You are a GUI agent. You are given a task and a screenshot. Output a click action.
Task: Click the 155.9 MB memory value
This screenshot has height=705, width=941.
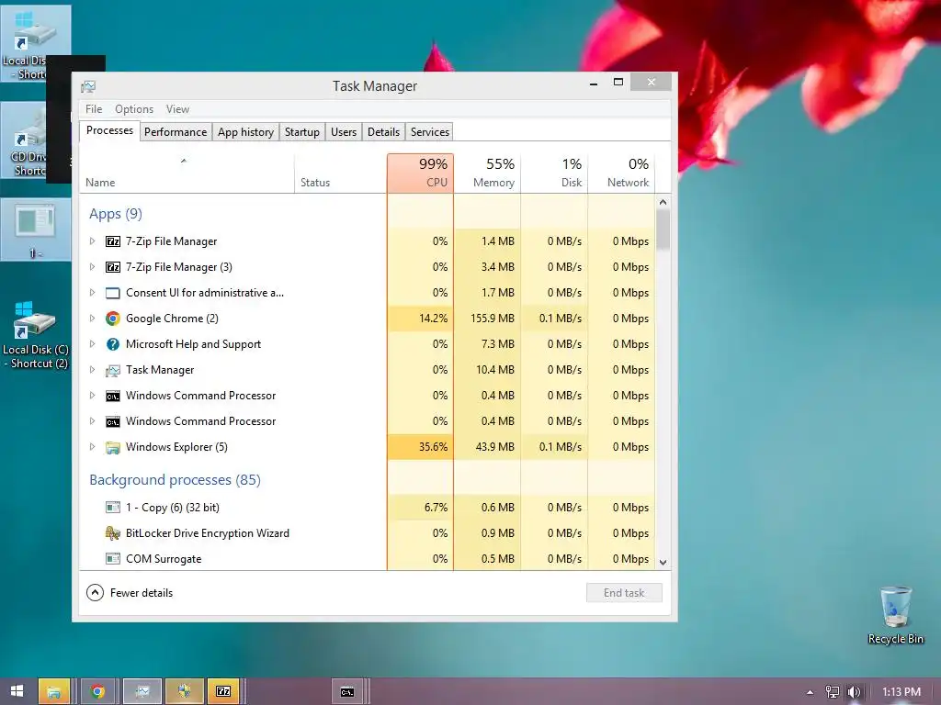click(x=493, y=319)
